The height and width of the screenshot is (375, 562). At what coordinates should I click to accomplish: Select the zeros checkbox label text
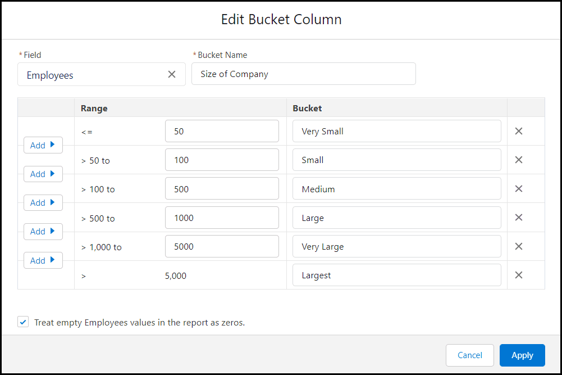(139, 322)
